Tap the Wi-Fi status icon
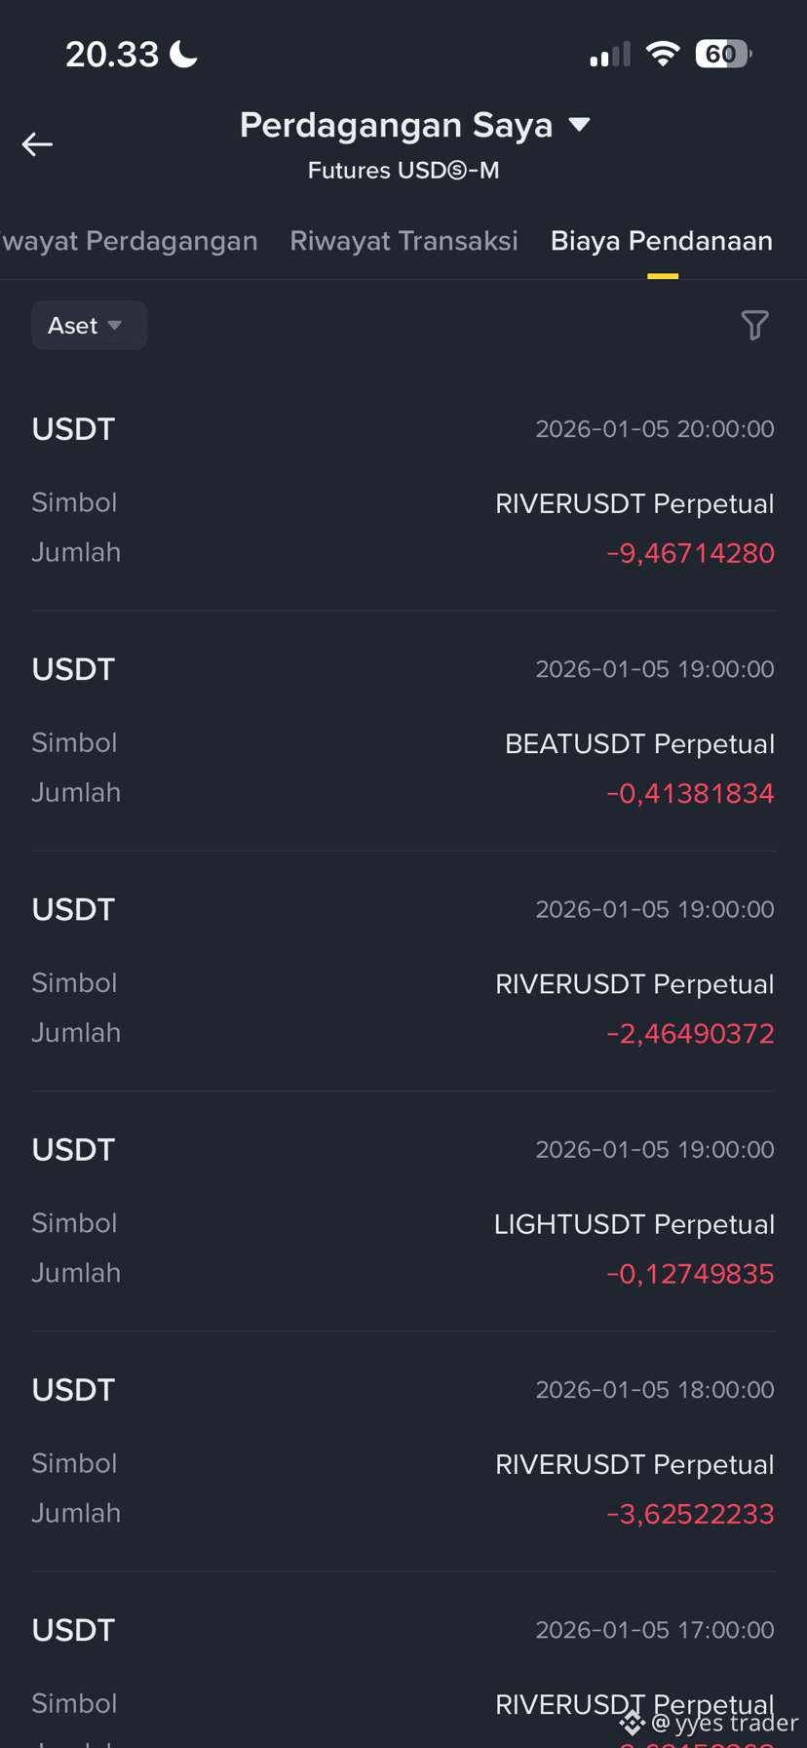This screenshot has width=807, height=1748. (x=663, y=54)
